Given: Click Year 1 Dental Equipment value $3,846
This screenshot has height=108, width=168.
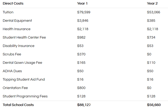Looking at the screenshot, I should pos(82,20).
